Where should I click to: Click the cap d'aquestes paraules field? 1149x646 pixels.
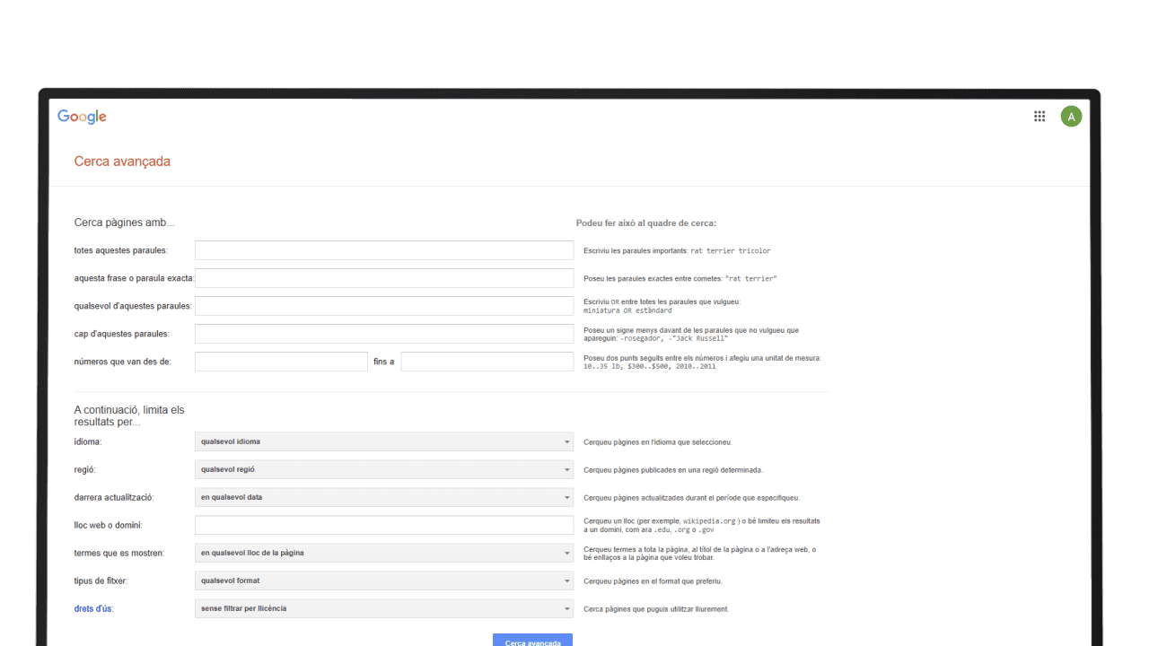[383, 334]
